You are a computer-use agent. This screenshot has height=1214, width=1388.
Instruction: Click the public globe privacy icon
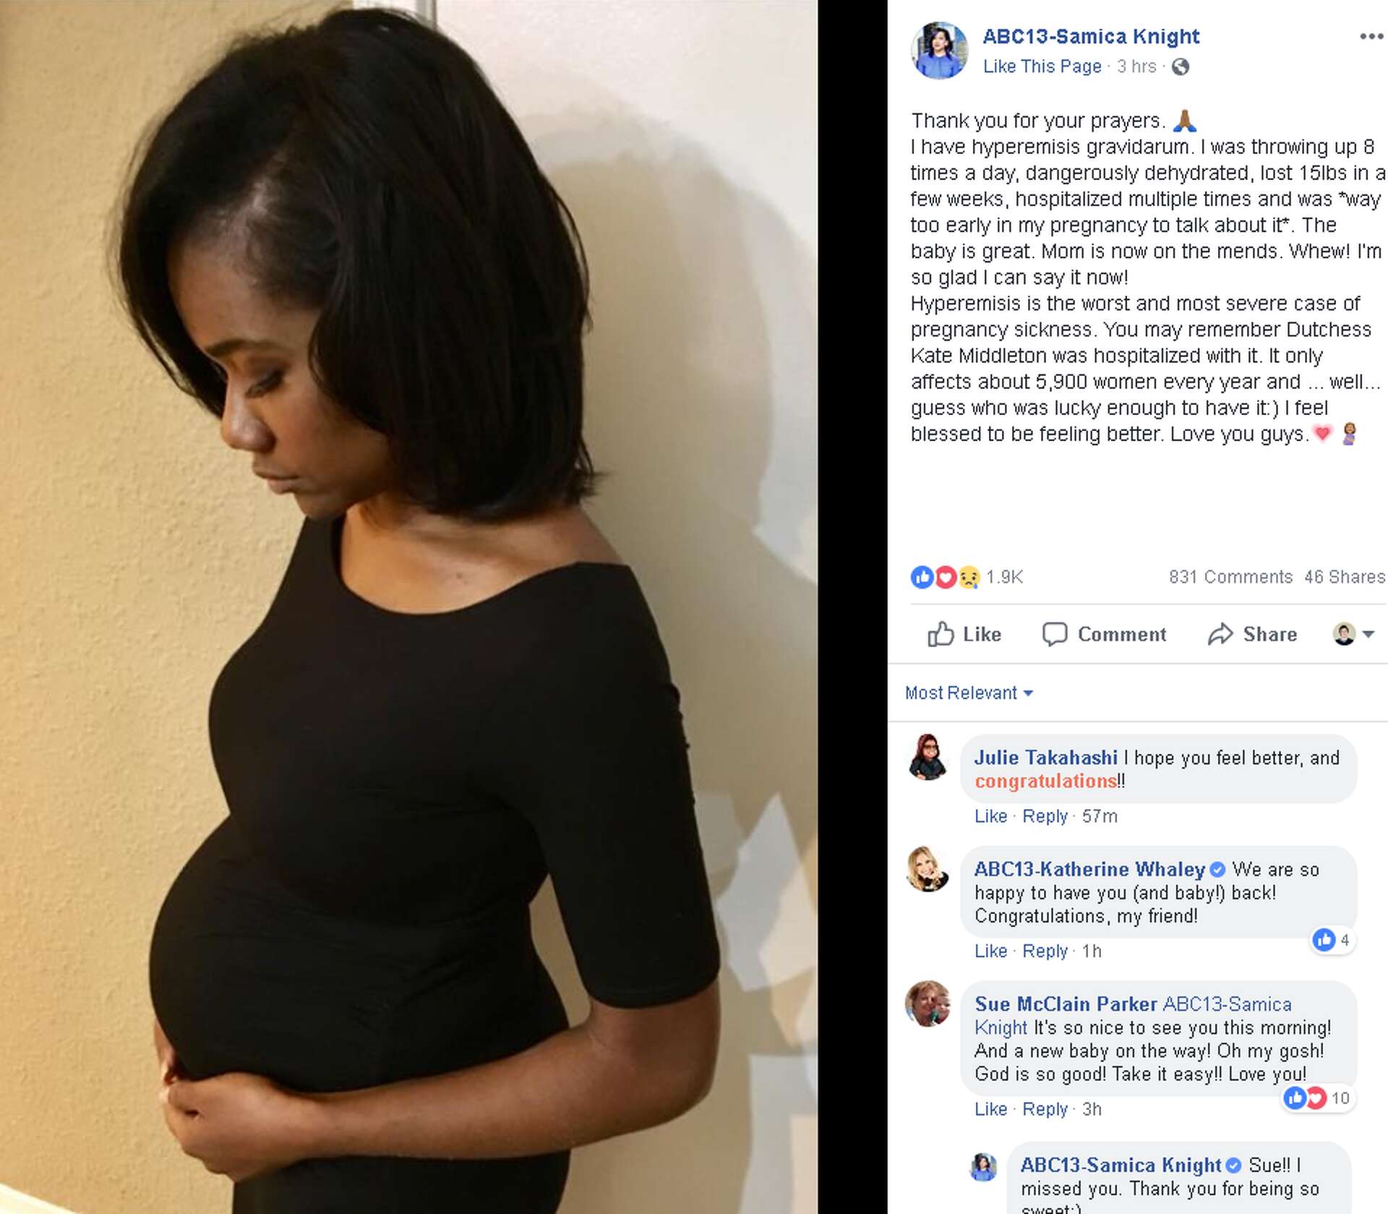(x=1181, y=67)
